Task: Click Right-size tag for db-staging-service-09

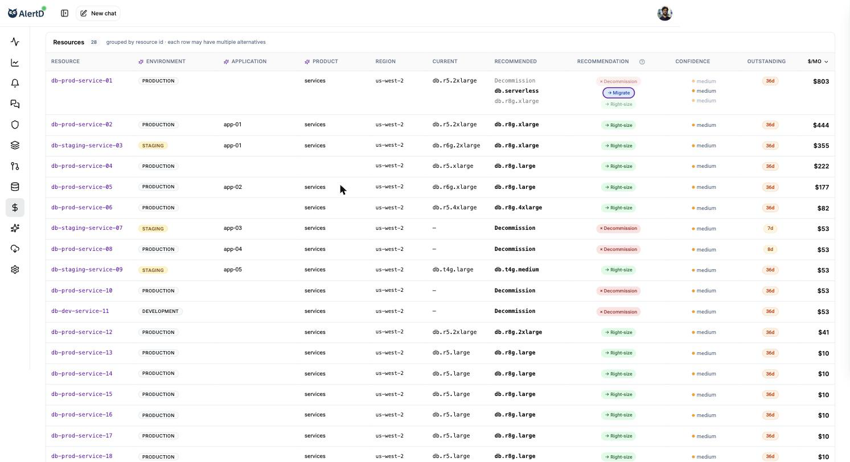Action: 618,270
